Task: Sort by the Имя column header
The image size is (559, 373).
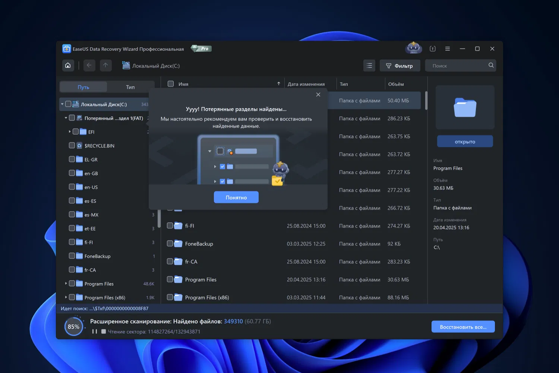Action: pos(183,84)
